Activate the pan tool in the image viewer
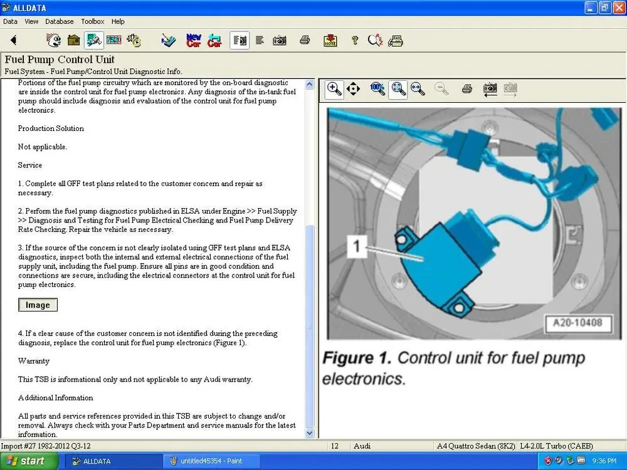Screen dimensions: 627x470 pyautogui.click(x=353, y=89)
